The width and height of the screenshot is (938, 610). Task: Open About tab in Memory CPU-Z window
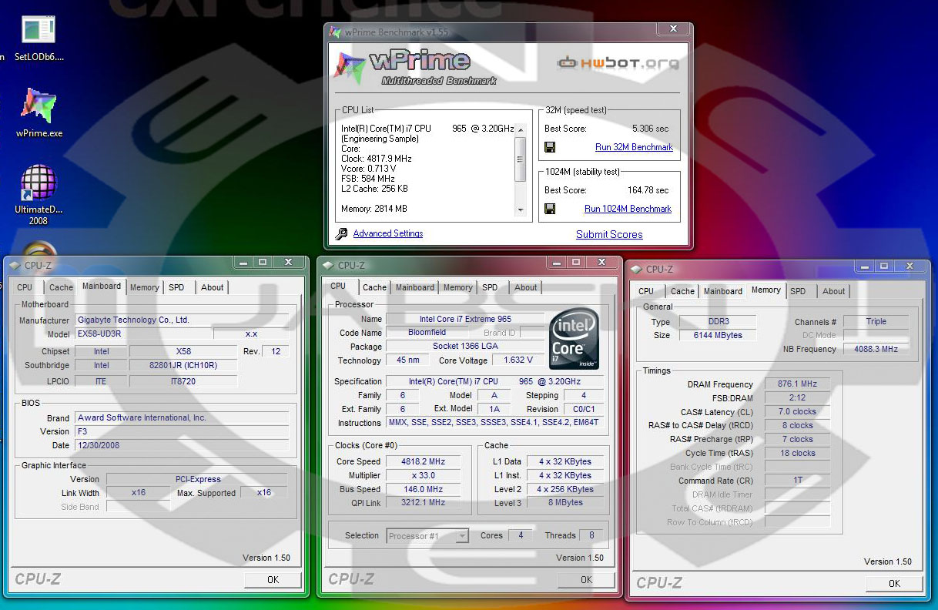834,291
